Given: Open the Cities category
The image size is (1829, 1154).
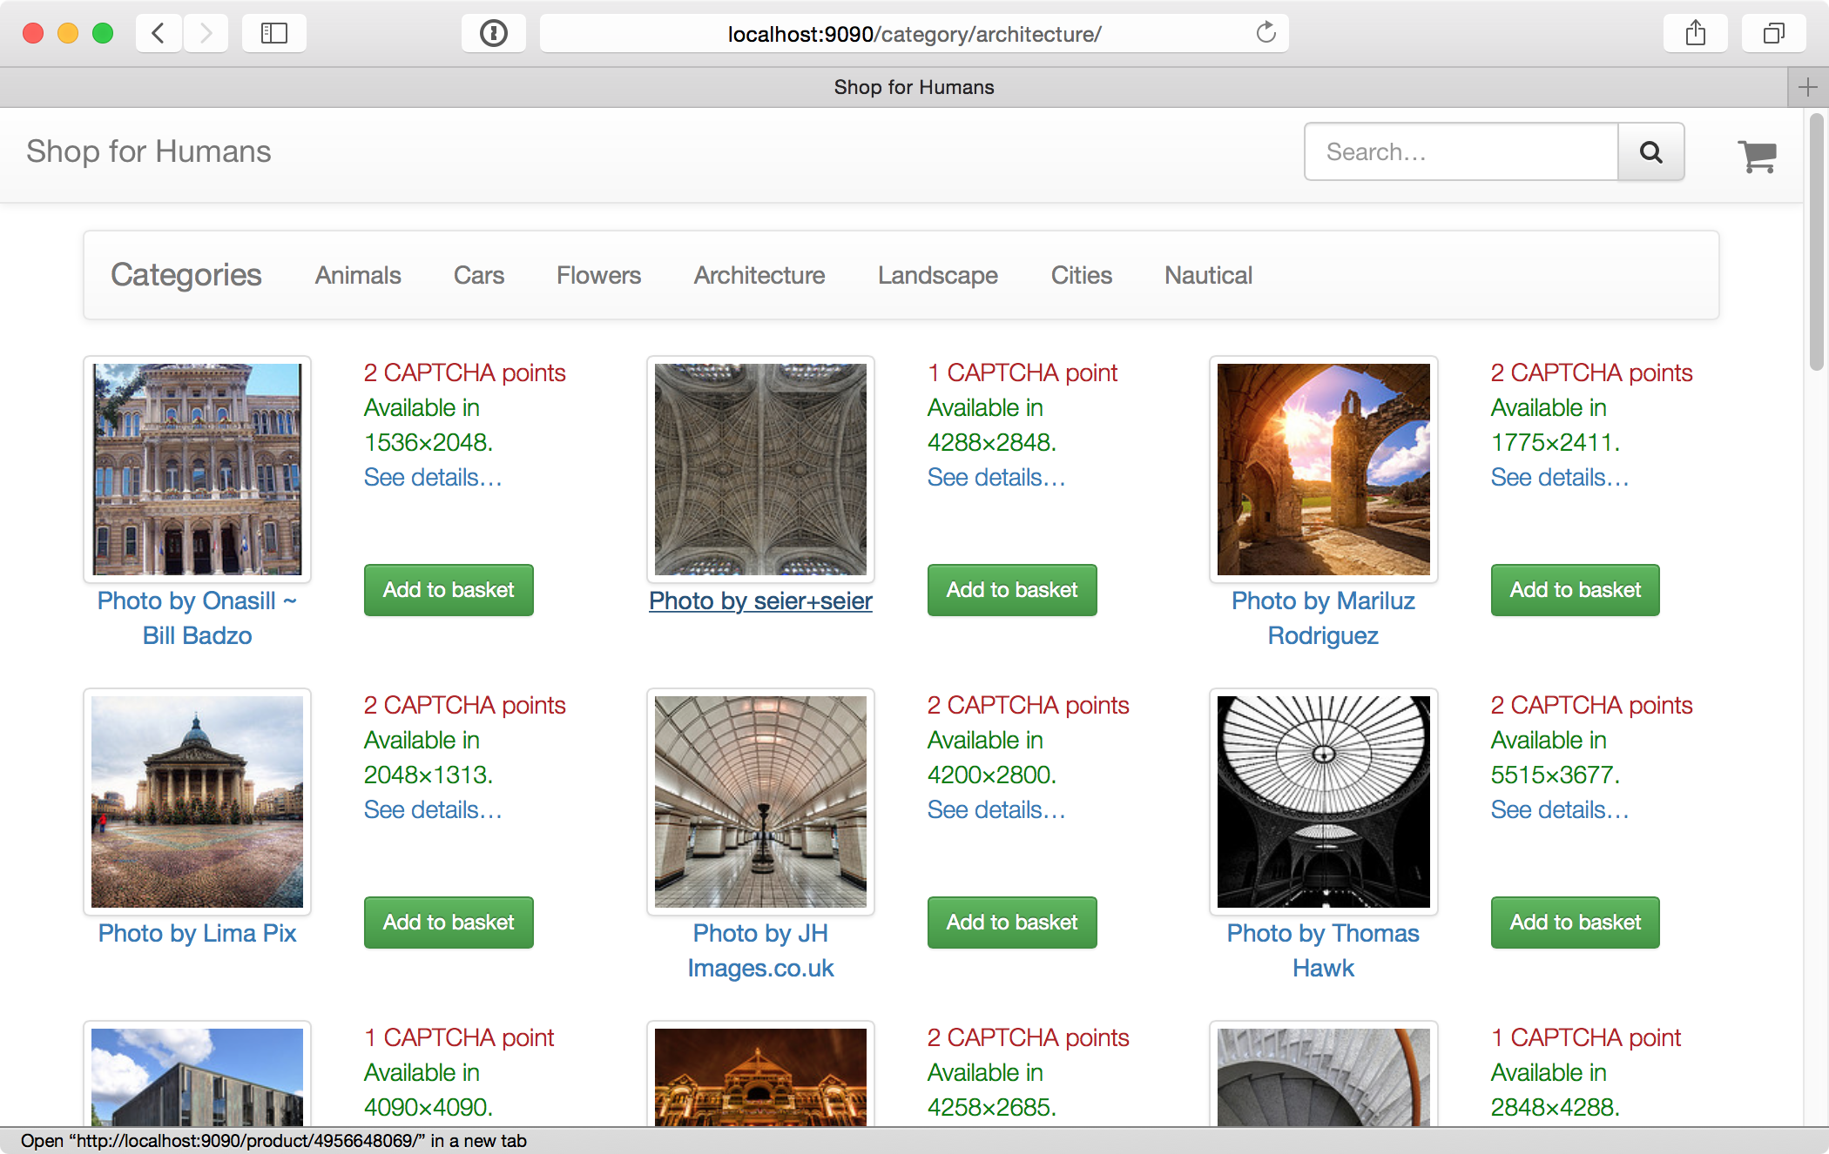Looking at the screenshot, I should (x=1082, y=275).
